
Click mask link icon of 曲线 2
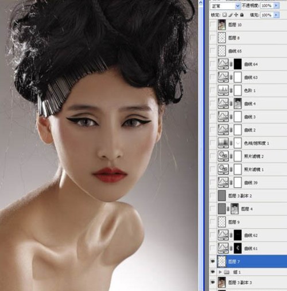pyautogui.click(x=231, y=130)
